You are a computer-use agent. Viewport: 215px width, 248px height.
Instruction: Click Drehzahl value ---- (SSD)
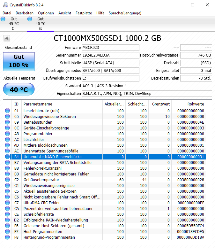click(196, 63)
